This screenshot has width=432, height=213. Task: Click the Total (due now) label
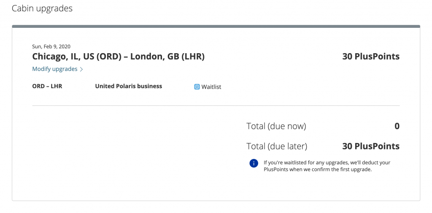pyautogui.click(x=276, y=126)
